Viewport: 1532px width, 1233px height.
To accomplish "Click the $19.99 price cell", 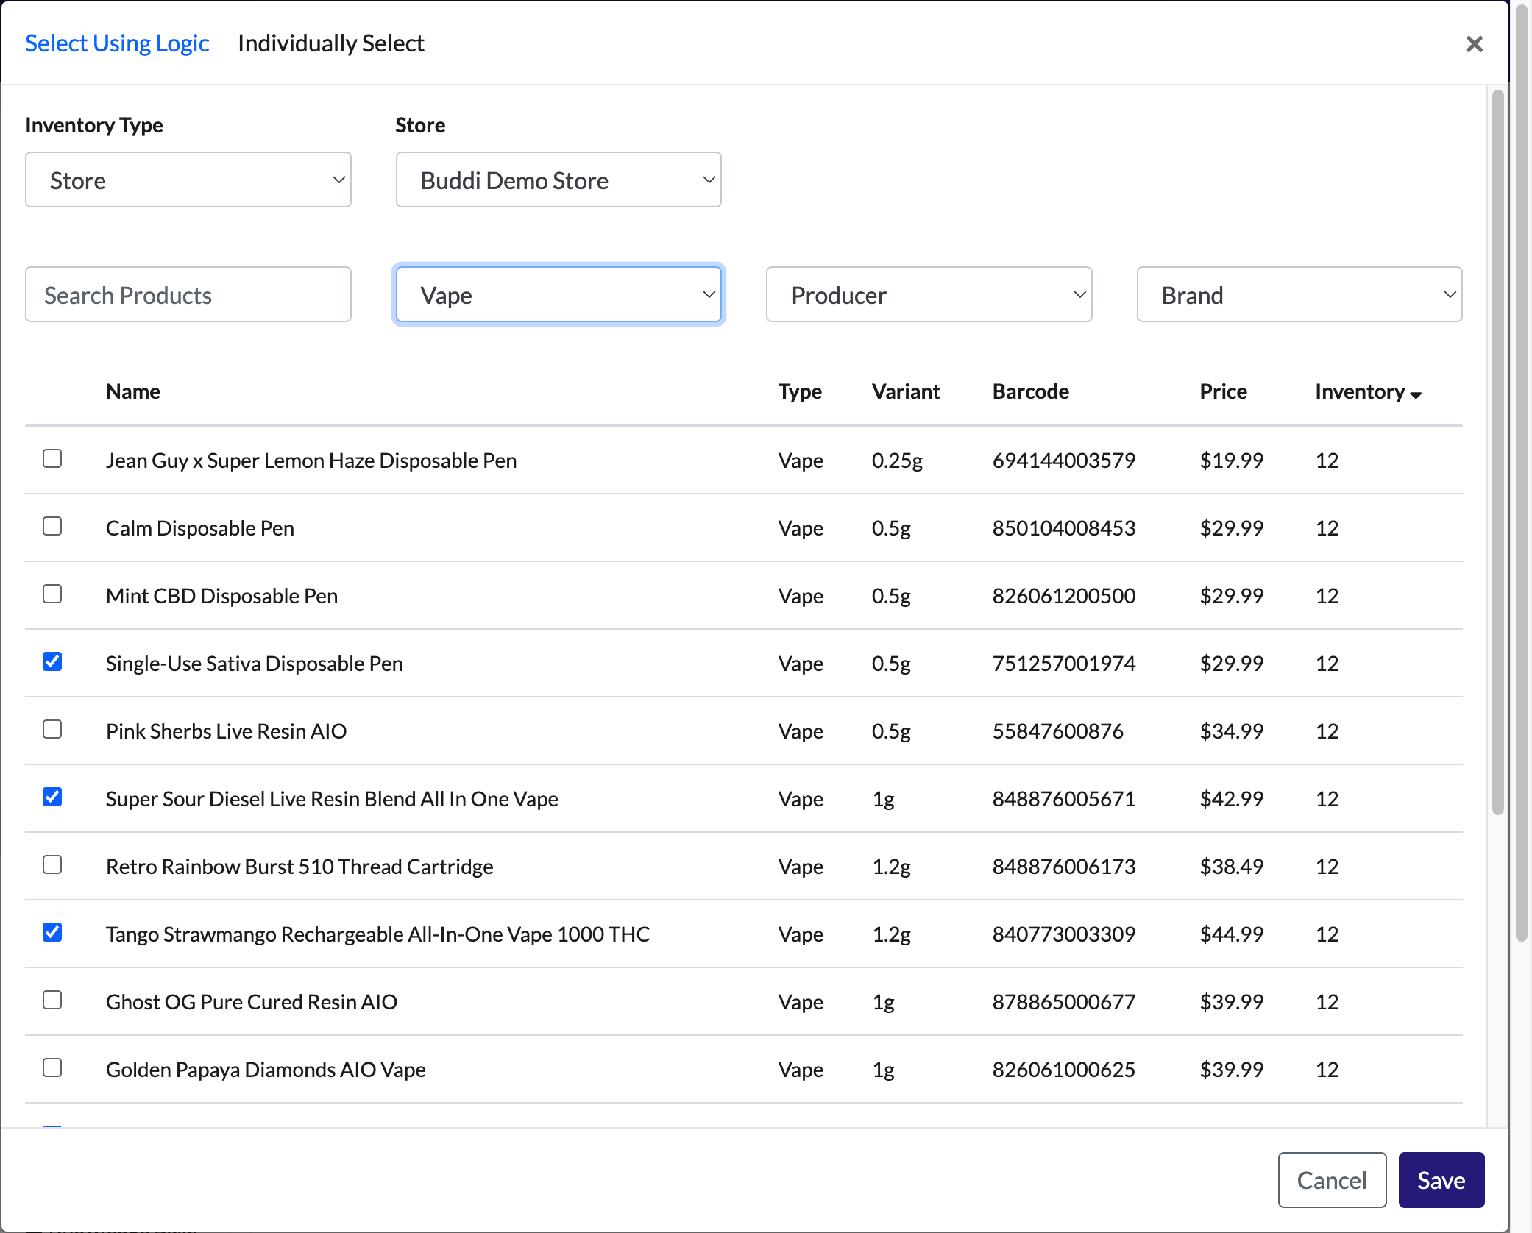I will [1232, 461].
